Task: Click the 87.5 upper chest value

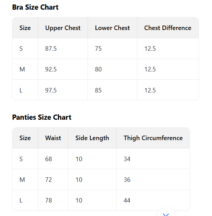Action: point(51,49)
